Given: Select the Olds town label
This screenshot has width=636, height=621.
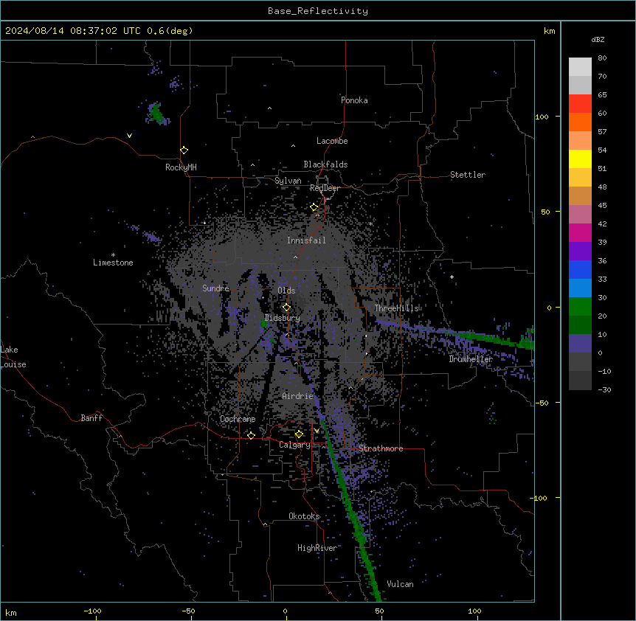Looking at the screenshot, I should 286,291.
